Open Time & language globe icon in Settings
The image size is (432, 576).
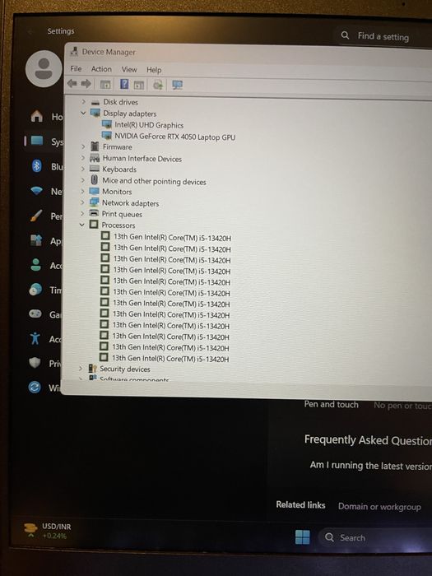point(35,290)
